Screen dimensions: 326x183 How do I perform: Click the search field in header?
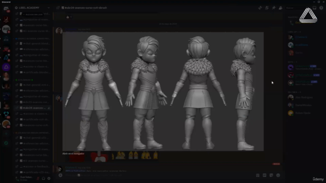[297, 8]
